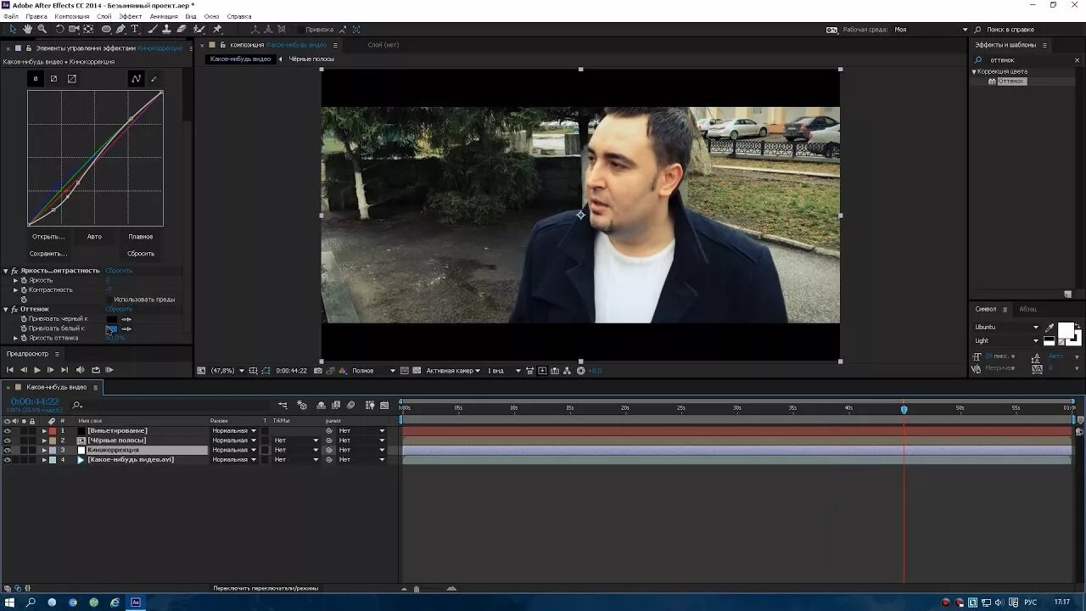Click eyedropper icon for Привязать белый к

coord(126,328)
